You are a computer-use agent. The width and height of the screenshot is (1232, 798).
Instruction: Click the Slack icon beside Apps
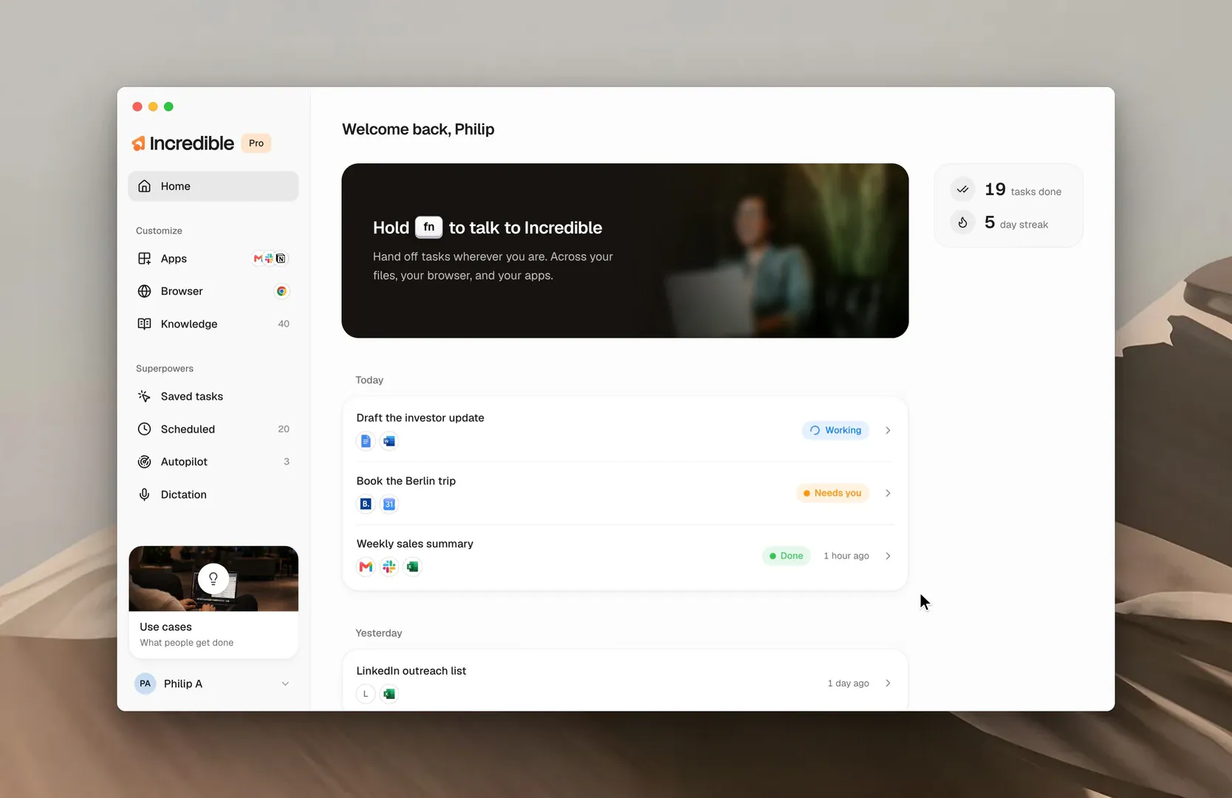269,259
